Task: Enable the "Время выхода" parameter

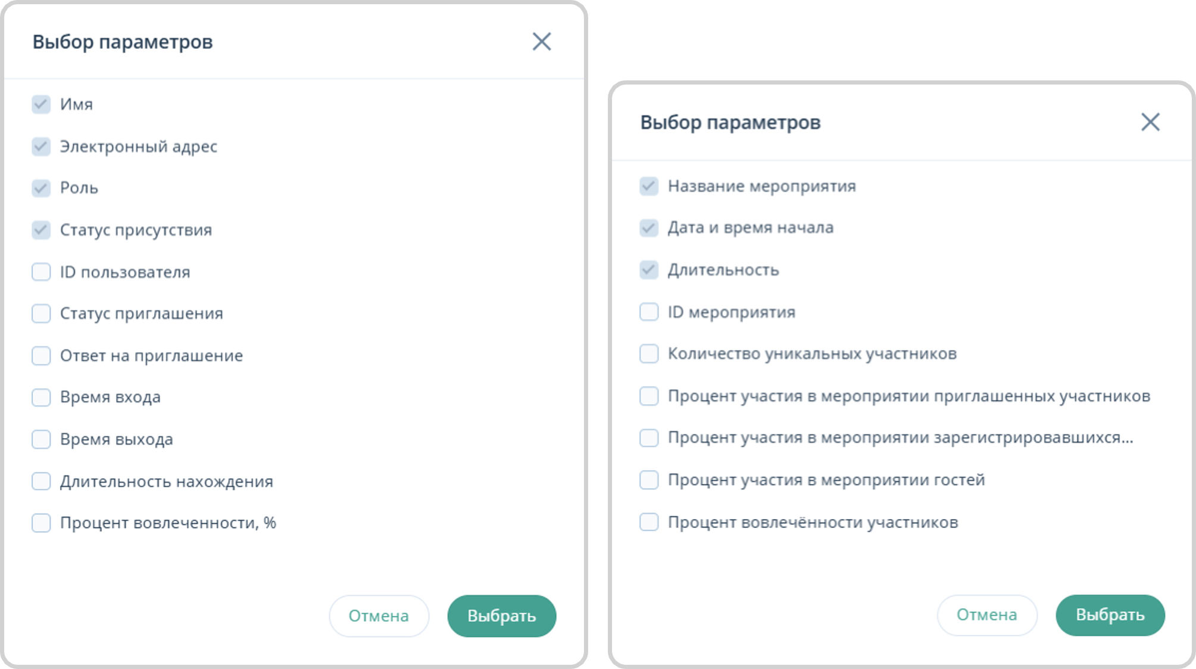Action: [x=40, y=440]
